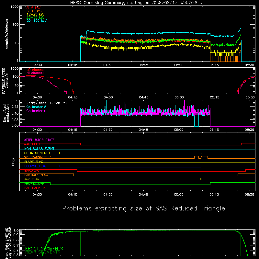Click the GAP_FLAG label
The height and width of the screenshot is (259, 259).
(32, 144)
